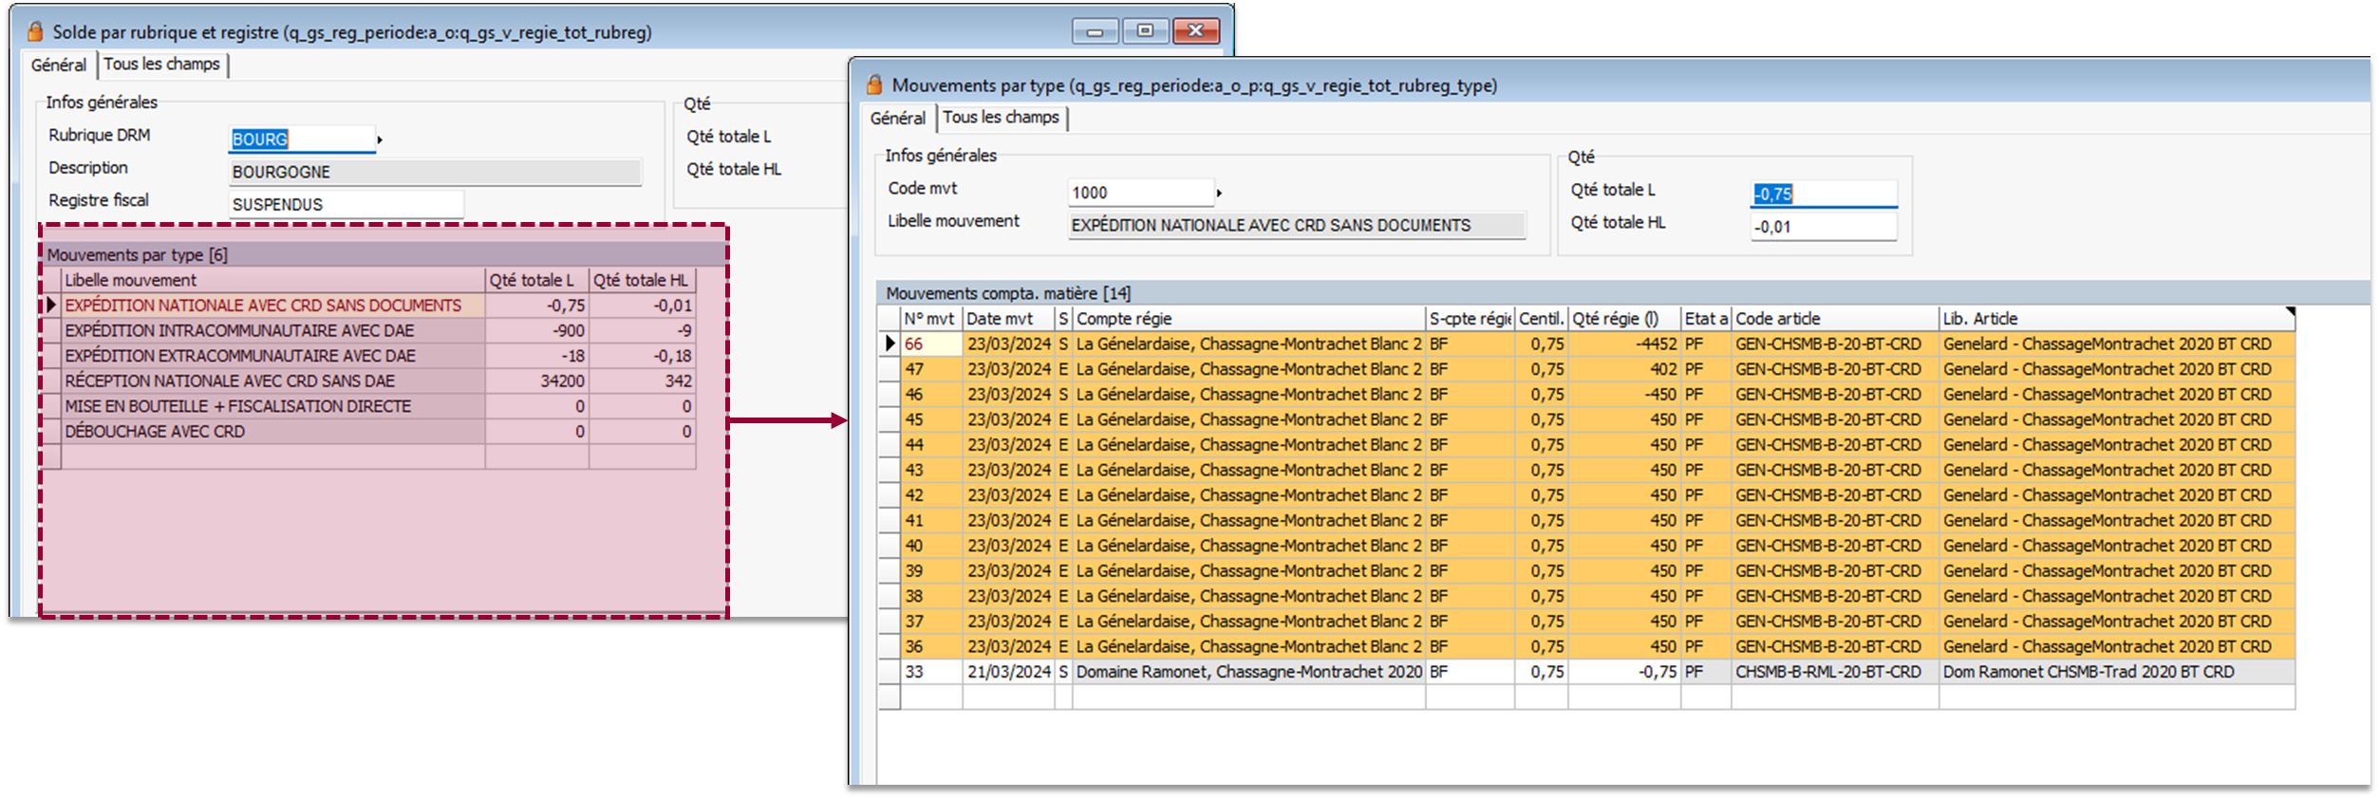Select the RÉCEPTION NATIONALE AVEC CRD SANS DAE row
2379x799 pixels.
230,381
